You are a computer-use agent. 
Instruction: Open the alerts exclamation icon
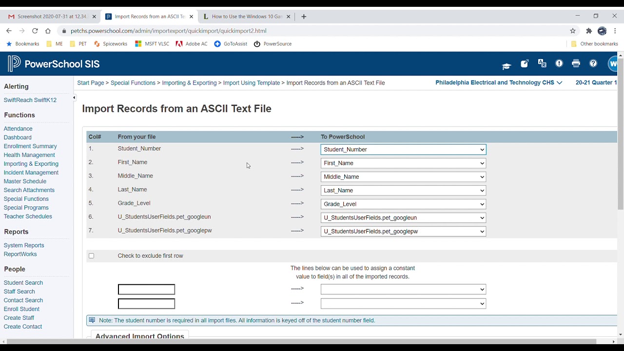(559, 64)
